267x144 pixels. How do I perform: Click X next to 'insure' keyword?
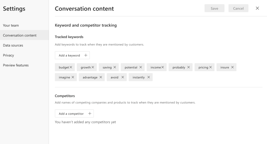(232, 67)
